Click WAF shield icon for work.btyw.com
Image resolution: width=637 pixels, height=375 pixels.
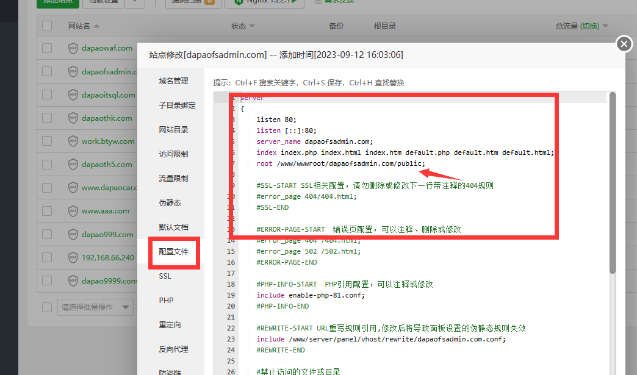pos(73,141)
